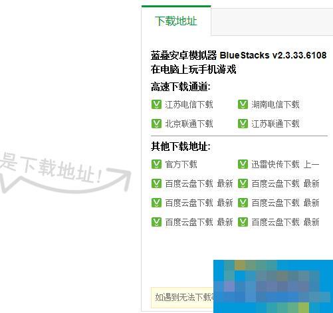Click the 官方下载 link

click(181, 164)
